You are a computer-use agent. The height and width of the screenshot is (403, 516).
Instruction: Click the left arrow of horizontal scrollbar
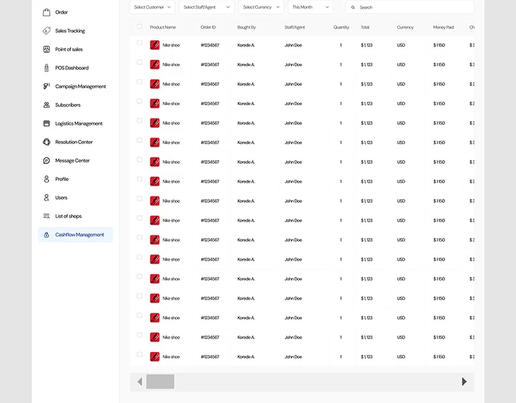[x=139, y=381]
